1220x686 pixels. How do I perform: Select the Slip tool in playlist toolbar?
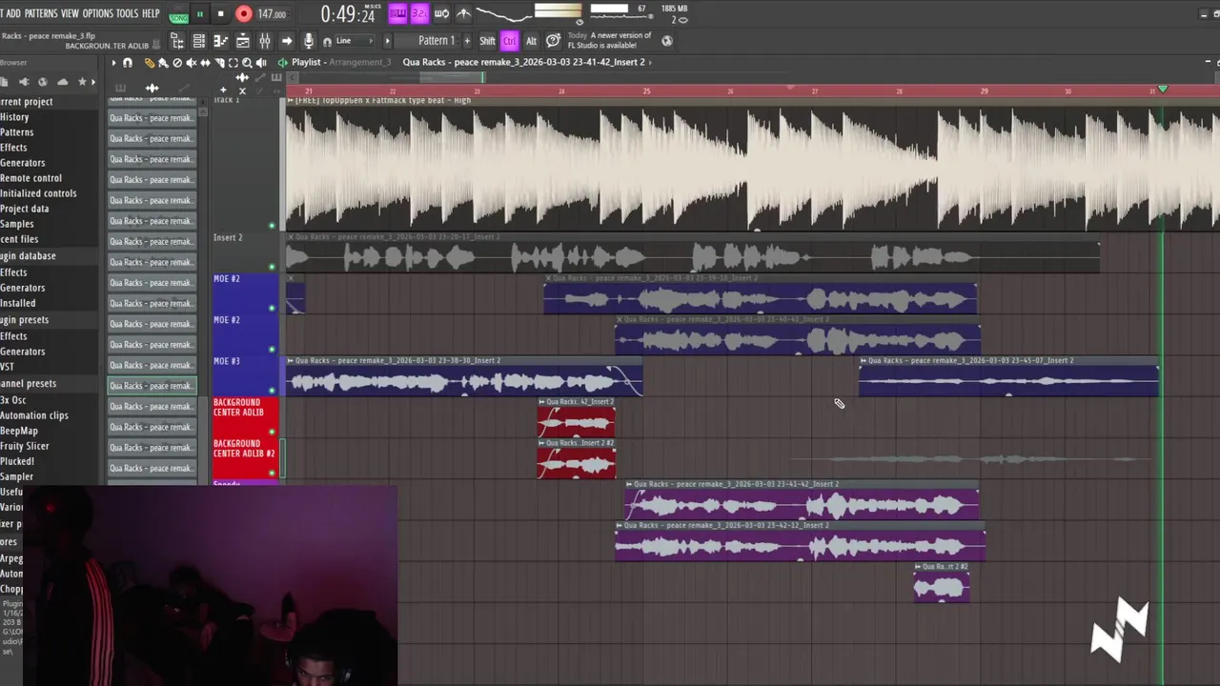tap(205, 63)
